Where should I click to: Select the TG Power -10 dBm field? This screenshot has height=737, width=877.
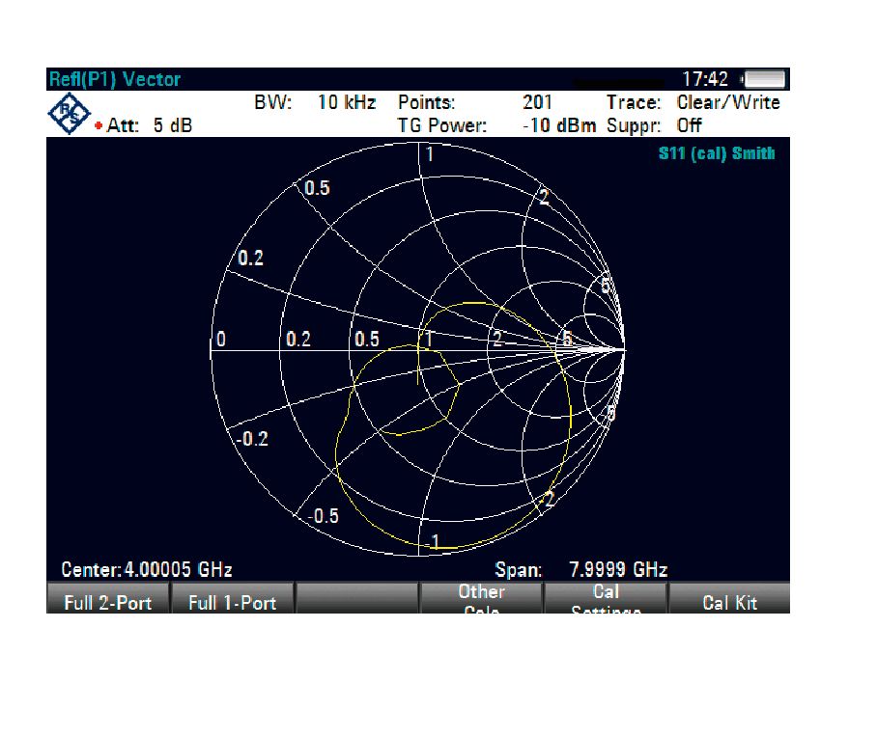[x=559, y=126]
